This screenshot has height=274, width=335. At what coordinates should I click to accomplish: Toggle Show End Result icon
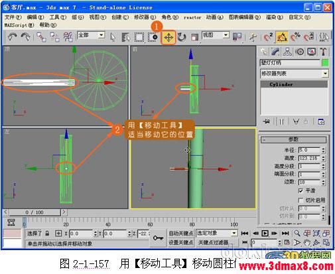[x=281, y=121]
